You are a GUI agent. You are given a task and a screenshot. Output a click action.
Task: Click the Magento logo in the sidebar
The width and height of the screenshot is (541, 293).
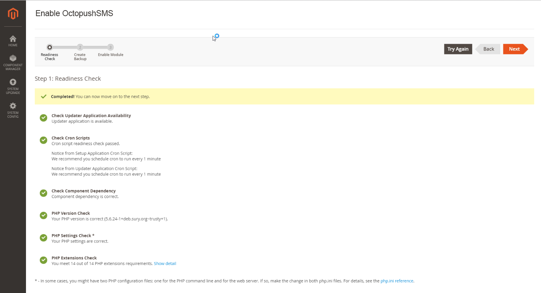[13, 14]
